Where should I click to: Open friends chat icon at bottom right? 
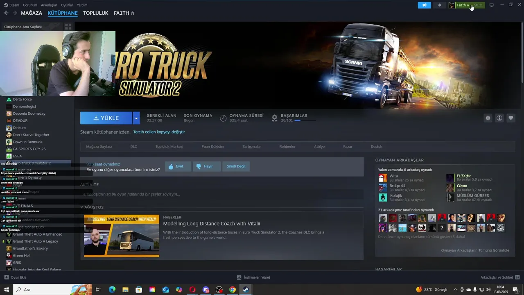tap(517, 277)
